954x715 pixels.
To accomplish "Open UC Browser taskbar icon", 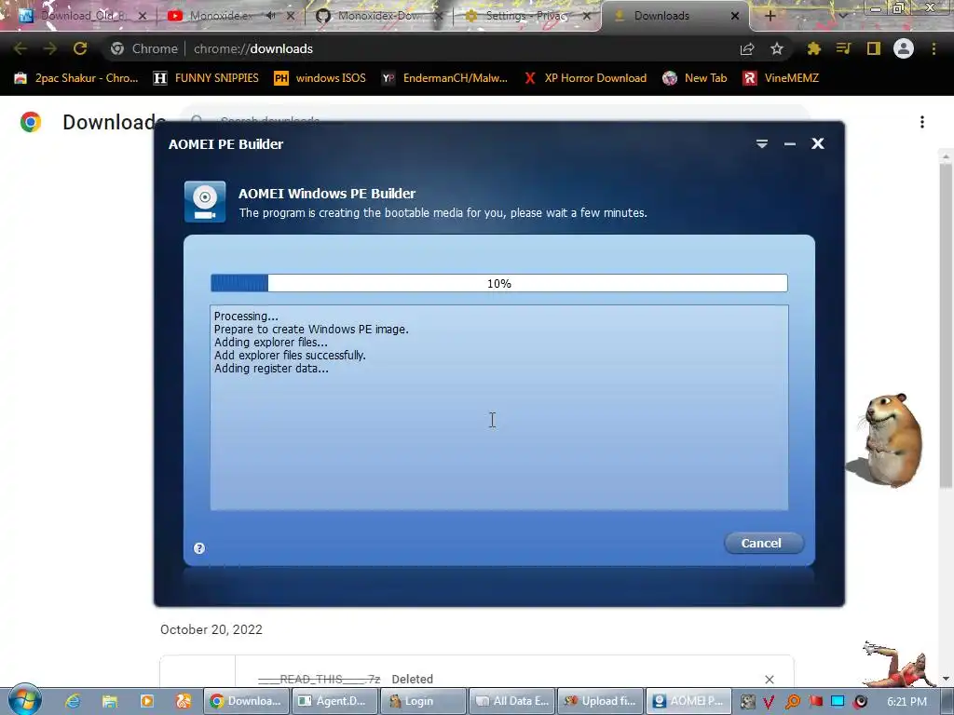I will pyautogui.click(x=184, y=701).
